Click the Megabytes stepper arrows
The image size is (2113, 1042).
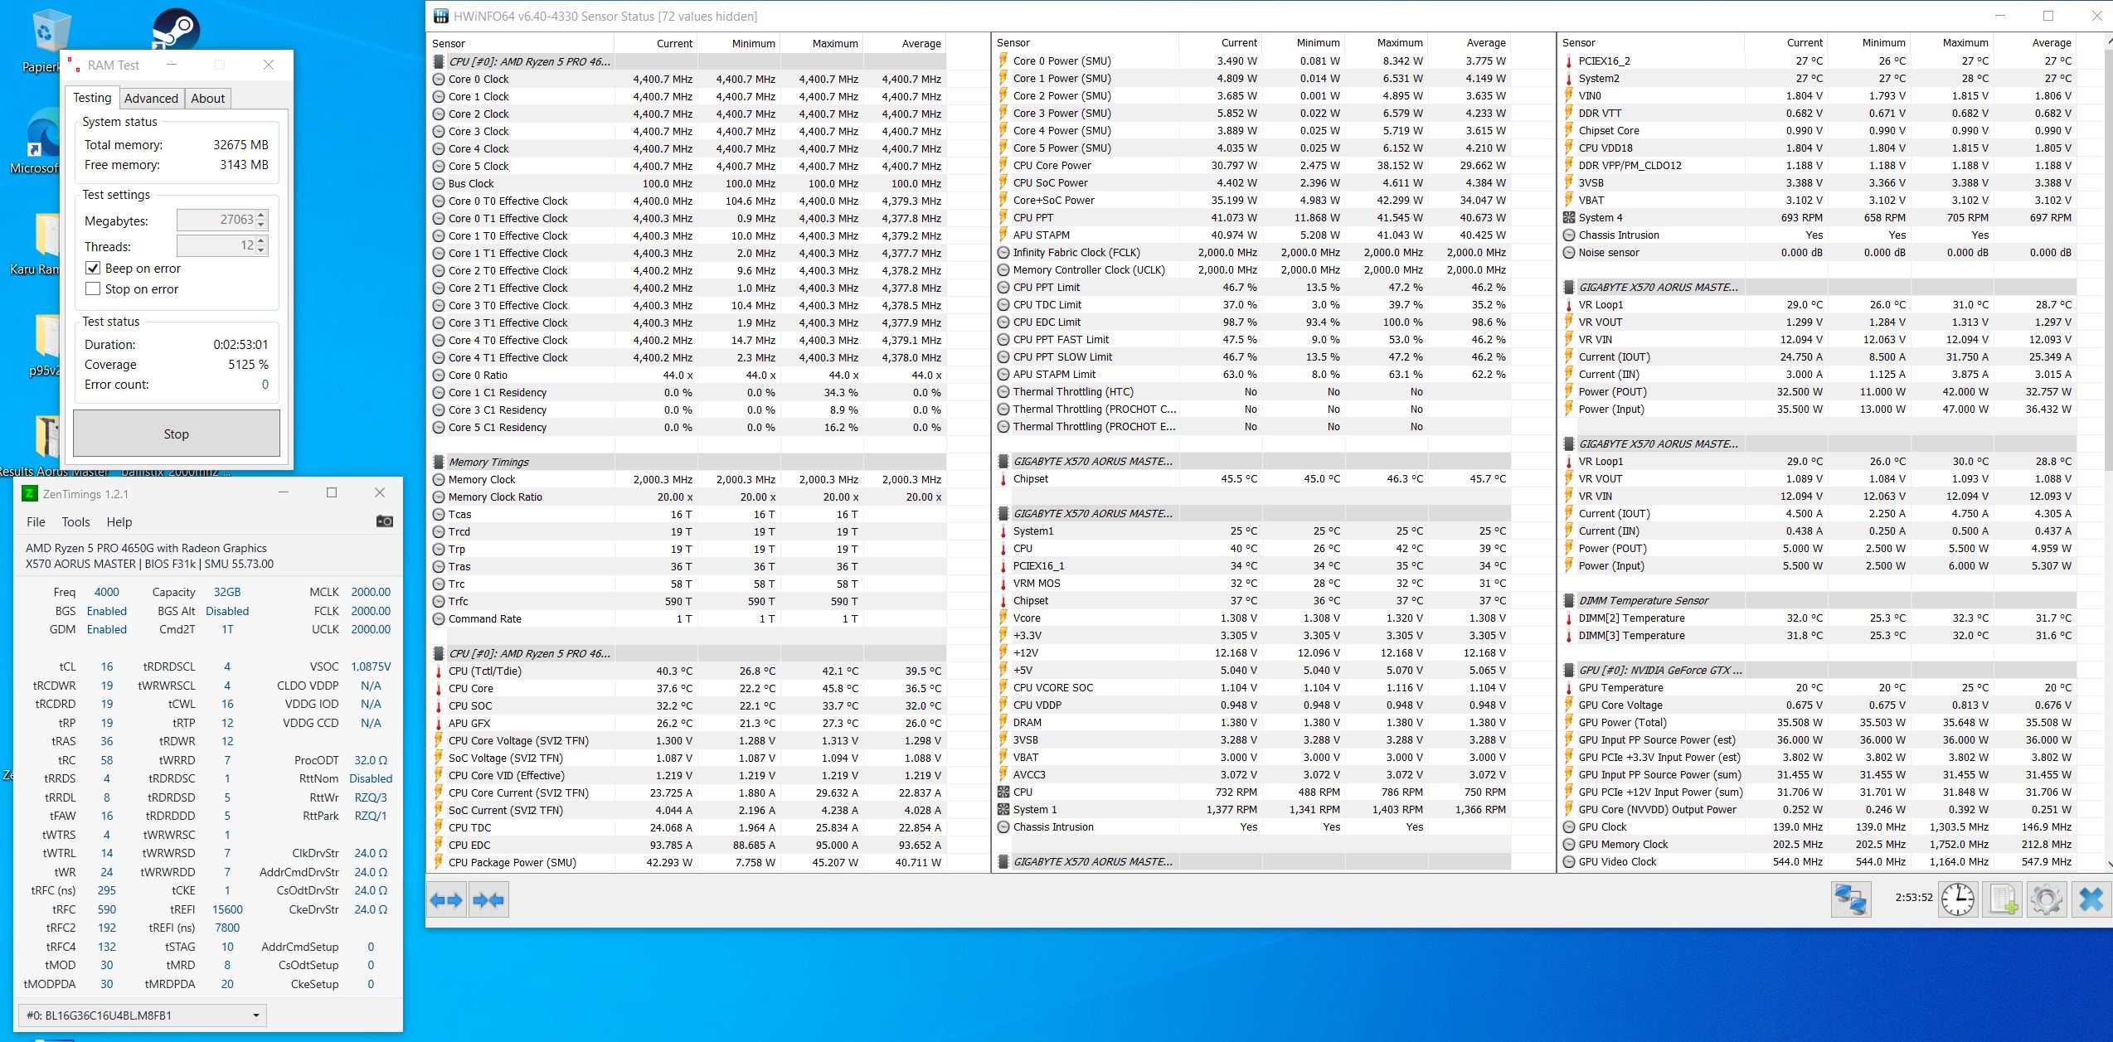pos(261,220)
